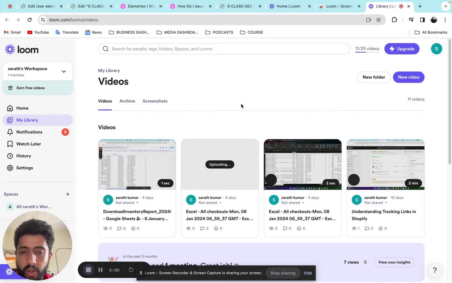Switch to Elementor browser tab
The image size is (452, 283).
click(140, 6)
